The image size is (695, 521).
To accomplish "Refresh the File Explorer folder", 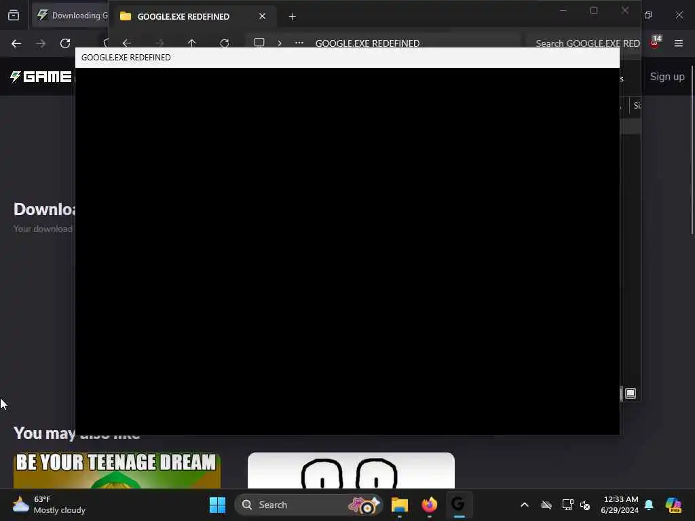I will [x=225, y=43].
